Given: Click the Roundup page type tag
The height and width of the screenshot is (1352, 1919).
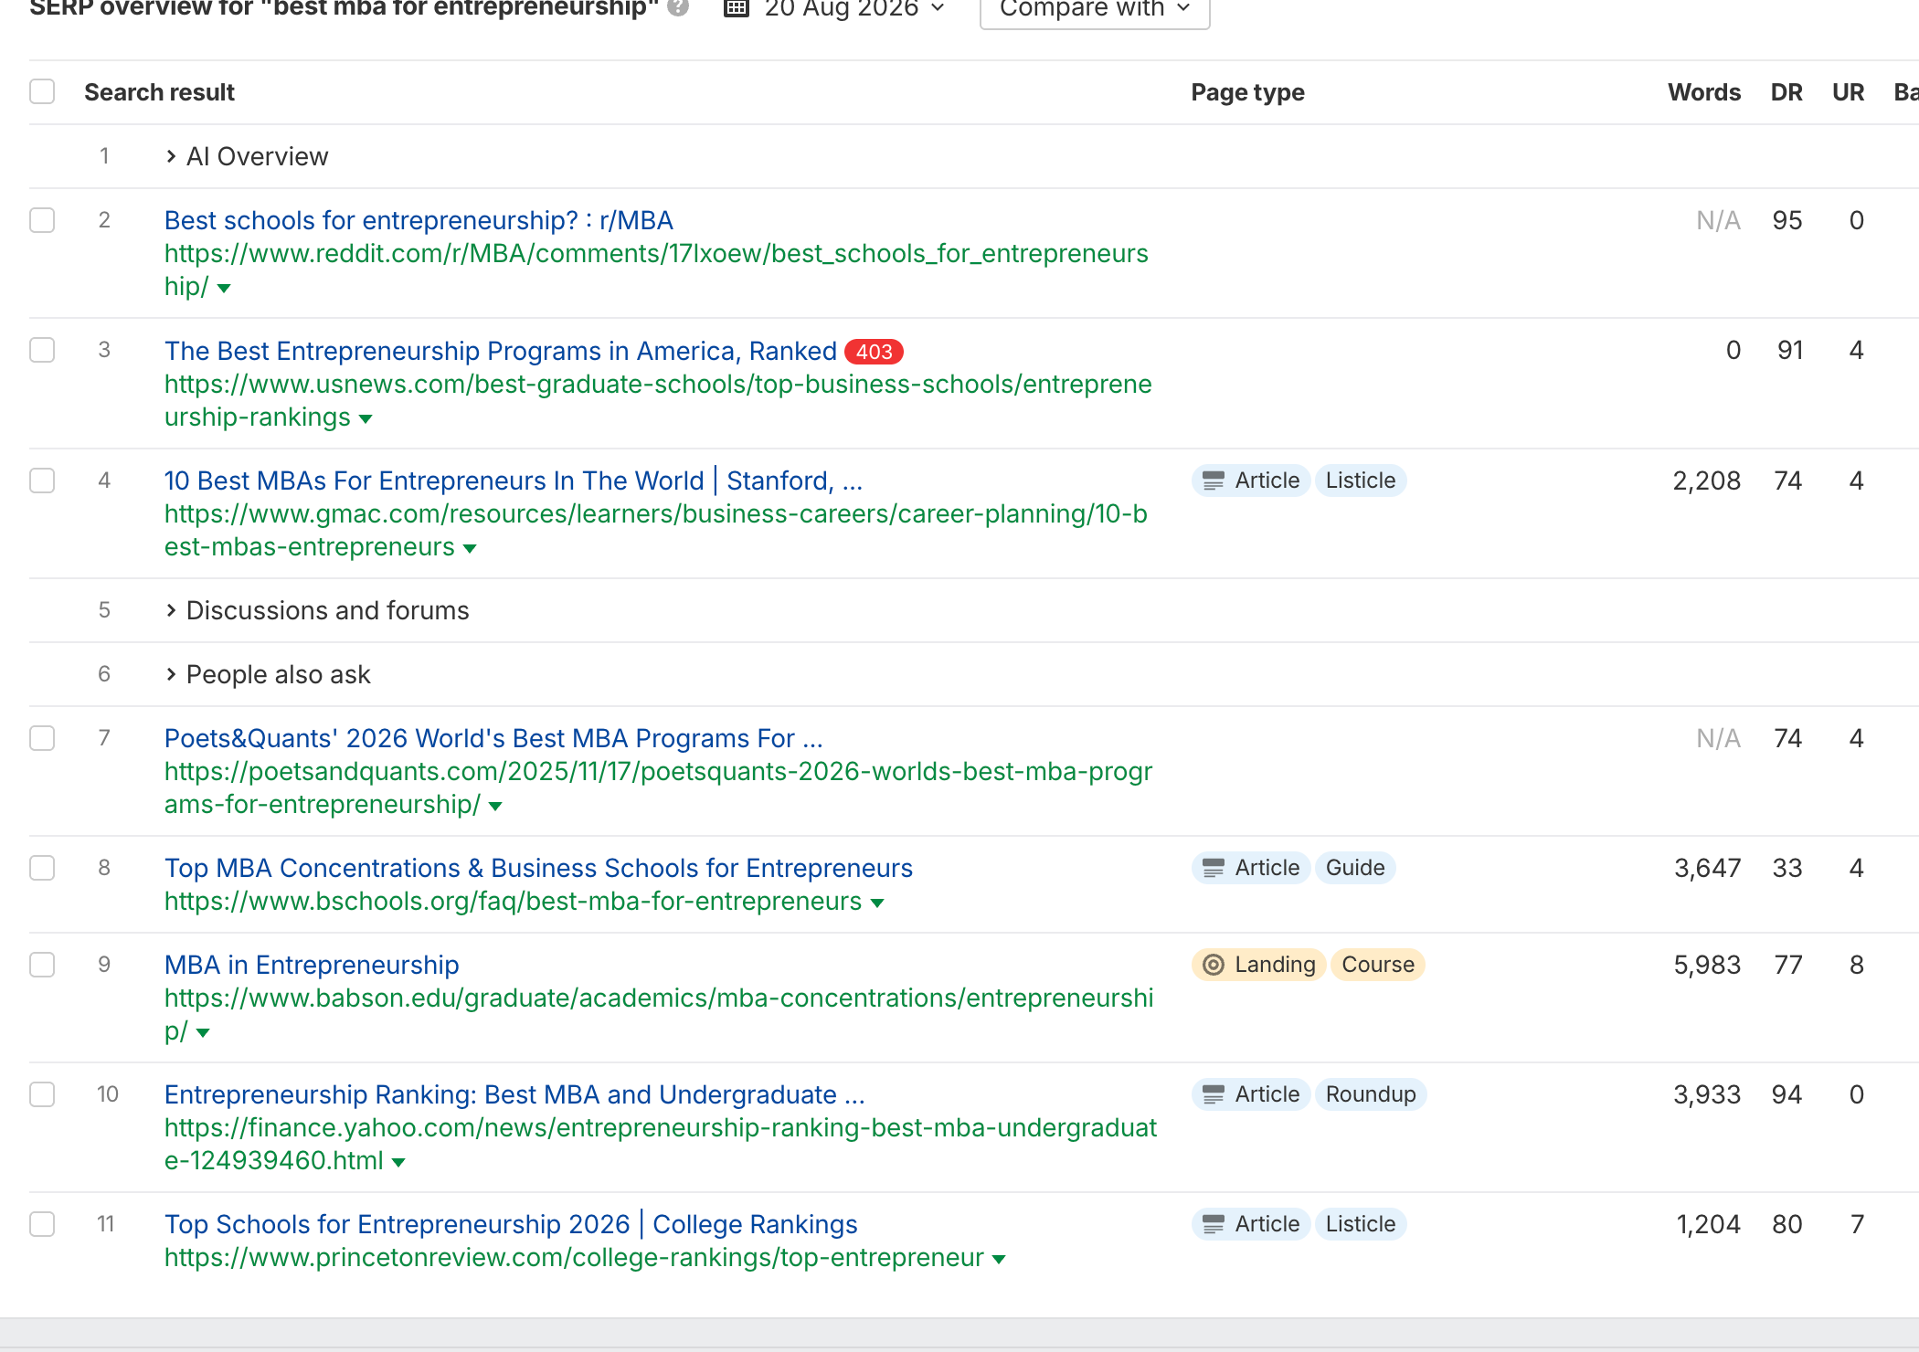Looking at the screenshot, I should pyautogui.click(x=1371, y=1094).
